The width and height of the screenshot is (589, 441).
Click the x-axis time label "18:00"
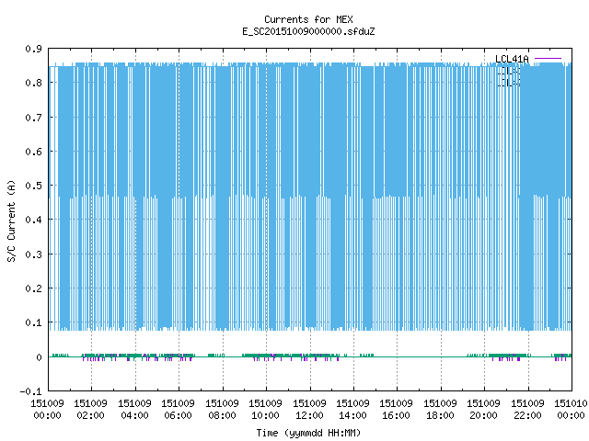tap(440, 415)
